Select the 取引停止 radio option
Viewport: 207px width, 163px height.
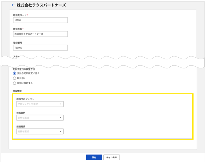(x=14, y=78)
